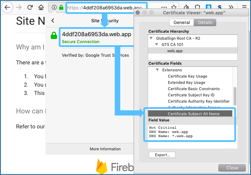Click the dark blue S toolbar icon
This screenshot has width=251, height=175.
(220, 7)
